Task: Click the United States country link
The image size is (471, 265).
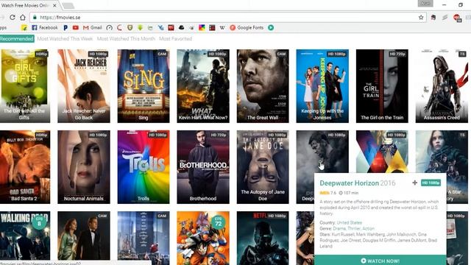Action: 349,222
